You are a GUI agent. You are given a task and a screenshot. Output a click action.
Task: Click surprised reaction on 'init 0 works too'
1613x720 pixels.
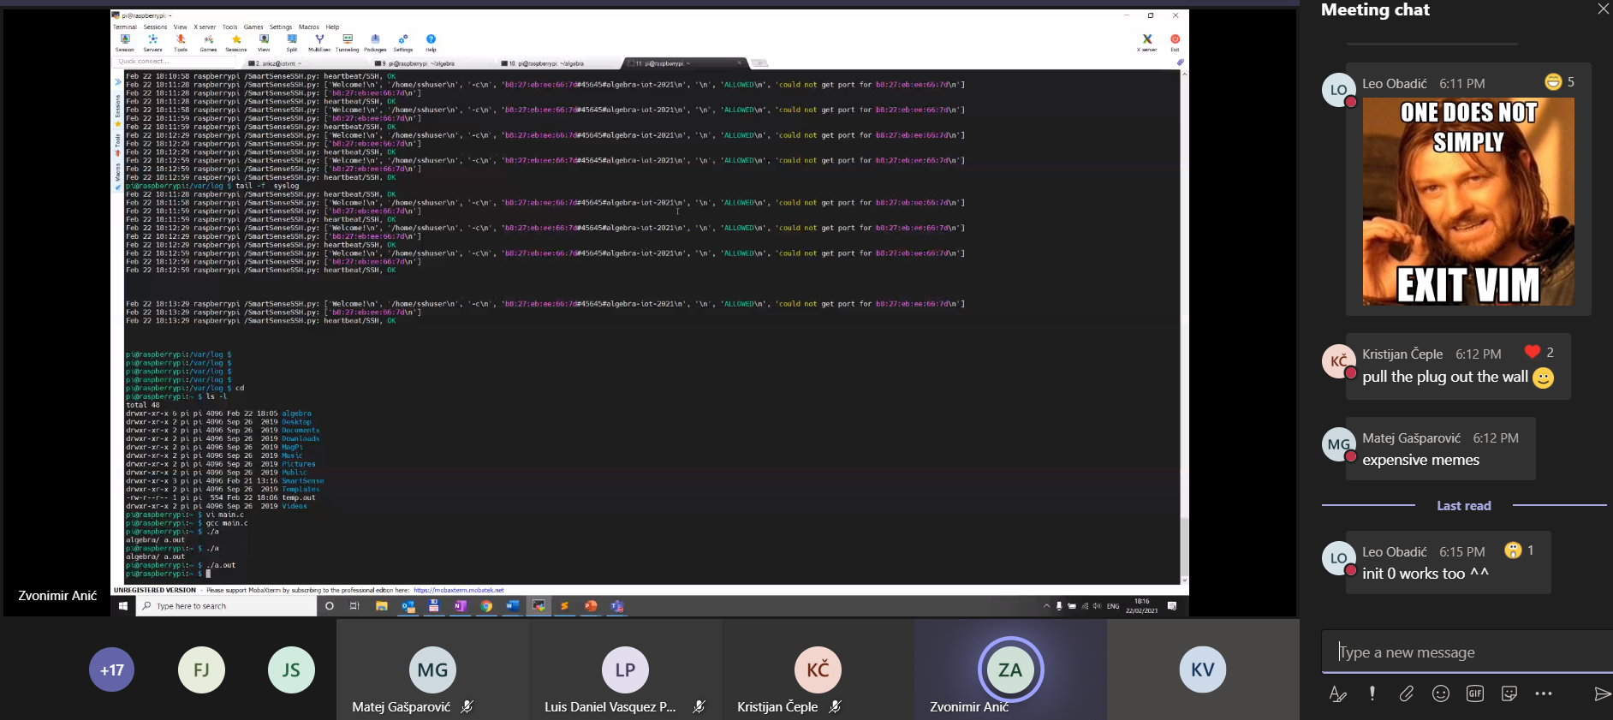click(x=1513, y=550)
